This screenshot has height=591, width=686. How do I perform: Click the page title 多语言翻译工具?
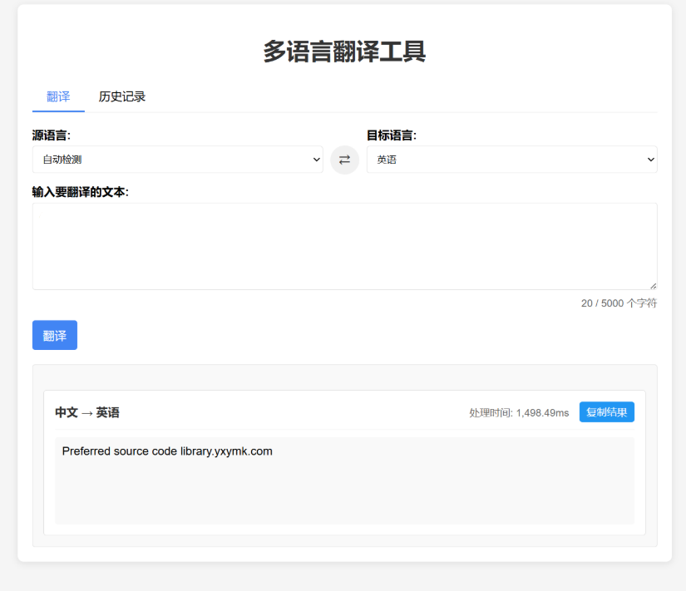[344, 52]
